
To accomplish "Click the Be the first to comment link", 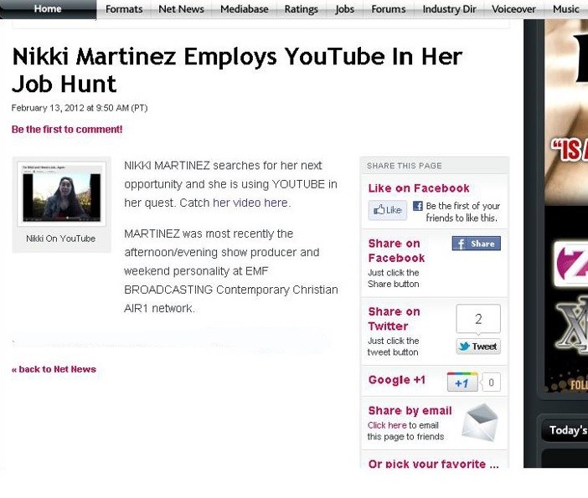I will 67,129.
